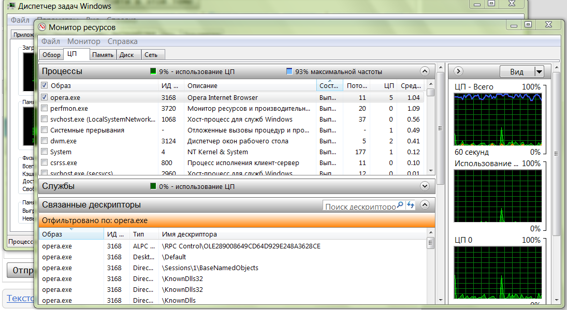Image resolution: width=567 pixels, height=310 pixels.
Task: Click the Вид button in graphs pane
Action: [x=517, y=71]
